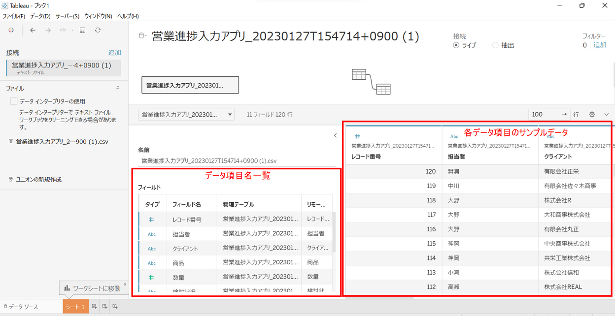Expand the chevron next to settings gear
This screenshot has height=316, width=615.
pyautogui.click(x=607, y=114)
